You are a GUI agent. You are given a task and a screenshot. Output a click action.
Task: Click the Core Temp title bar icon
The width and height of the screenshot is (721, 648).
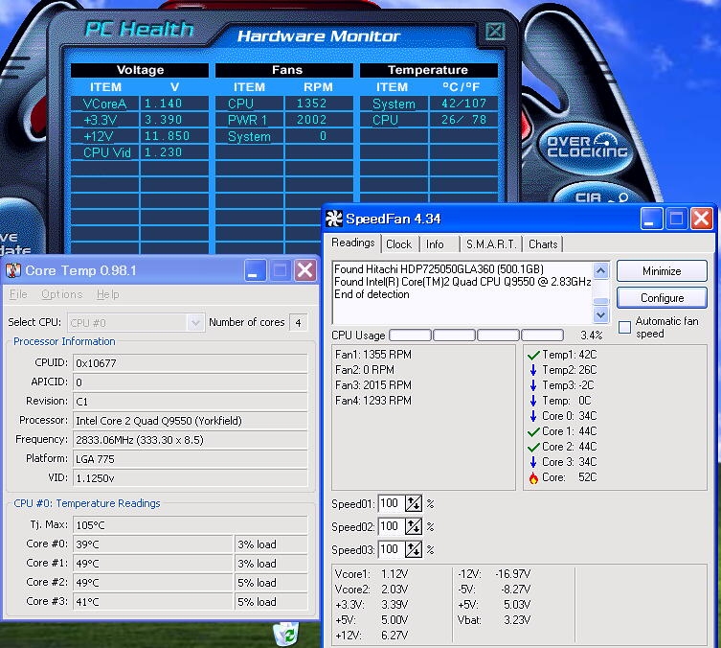click(x=13, y=270)
